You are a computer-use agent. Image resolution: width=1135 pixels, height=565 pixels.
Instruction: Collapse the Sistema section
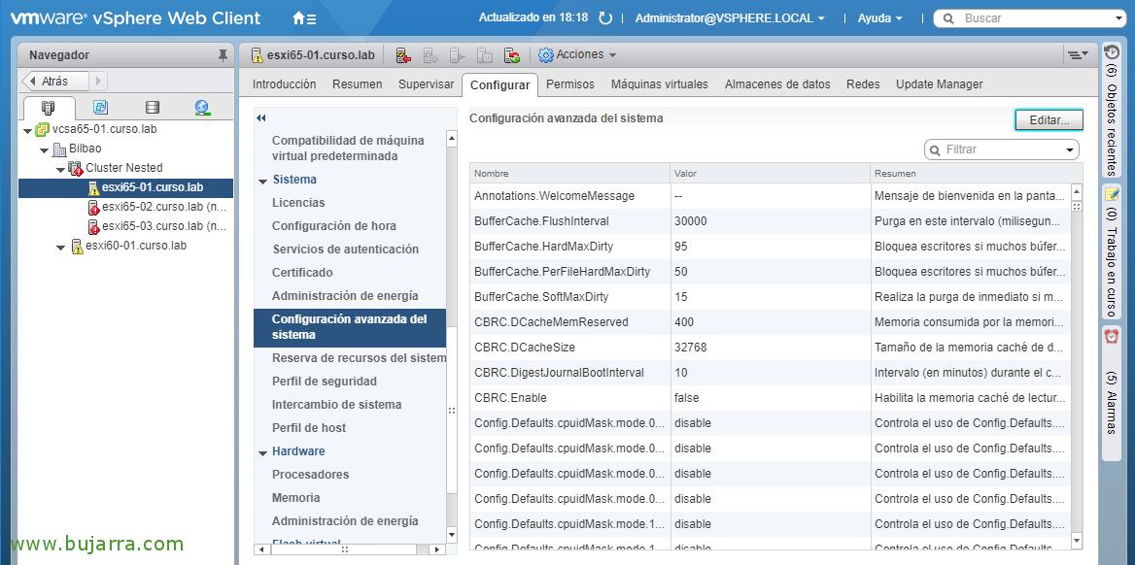pyautogui.click(x=262, y=181)
